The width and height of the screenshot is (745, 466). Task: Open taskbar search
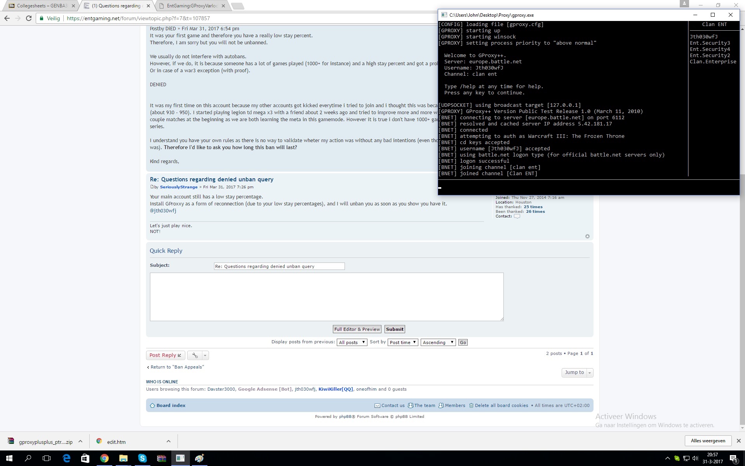click(28, 458)
